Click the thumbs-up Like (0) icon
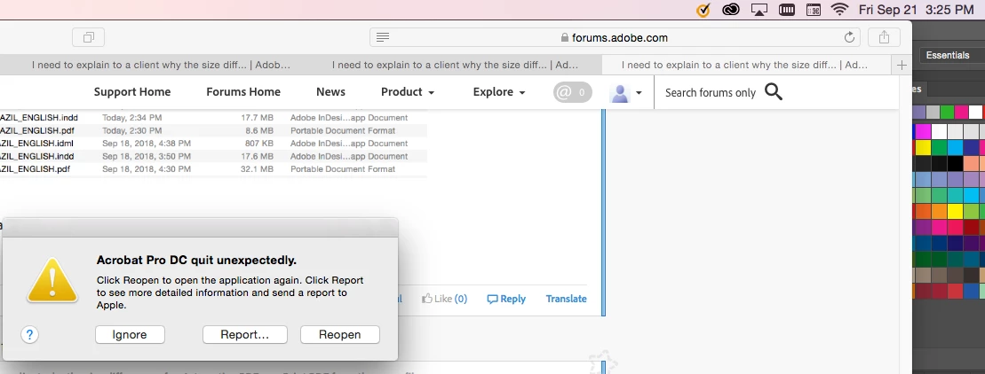Screen dimensions: 985x374 (428, 298)
